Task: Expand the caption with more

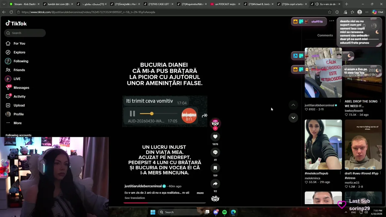Action: coord(200,193)
